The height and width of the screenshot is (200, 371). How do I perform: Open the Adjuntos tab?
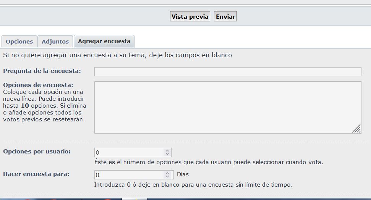[x=55, y=42]
